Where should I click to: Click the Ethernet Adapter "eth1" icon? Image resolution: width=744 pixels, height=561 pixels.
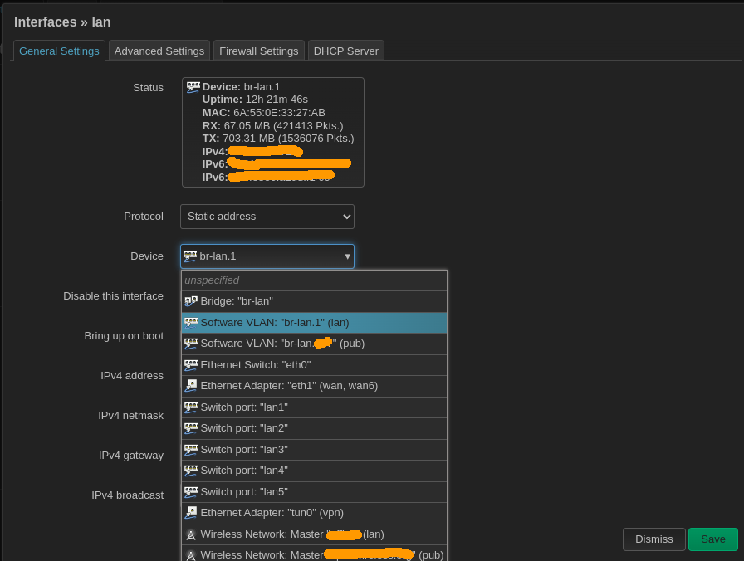[191, 385]
